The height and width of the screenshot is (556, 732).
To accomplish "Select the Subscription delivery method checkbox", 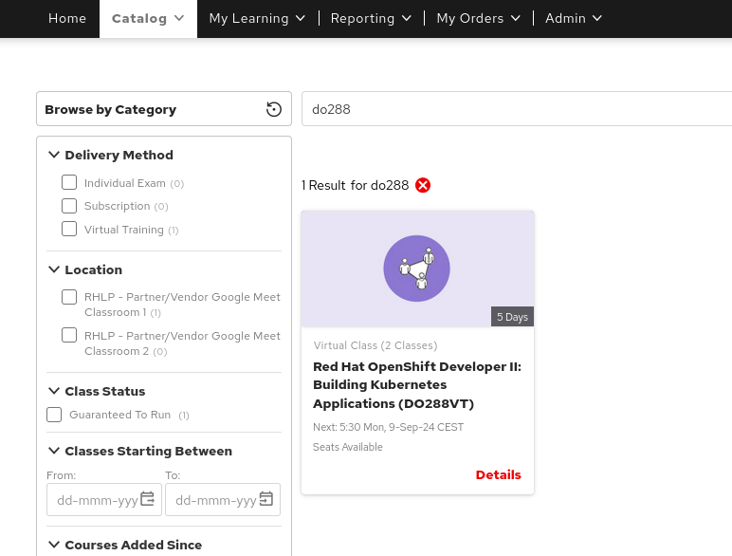I will tap(69, 206).
